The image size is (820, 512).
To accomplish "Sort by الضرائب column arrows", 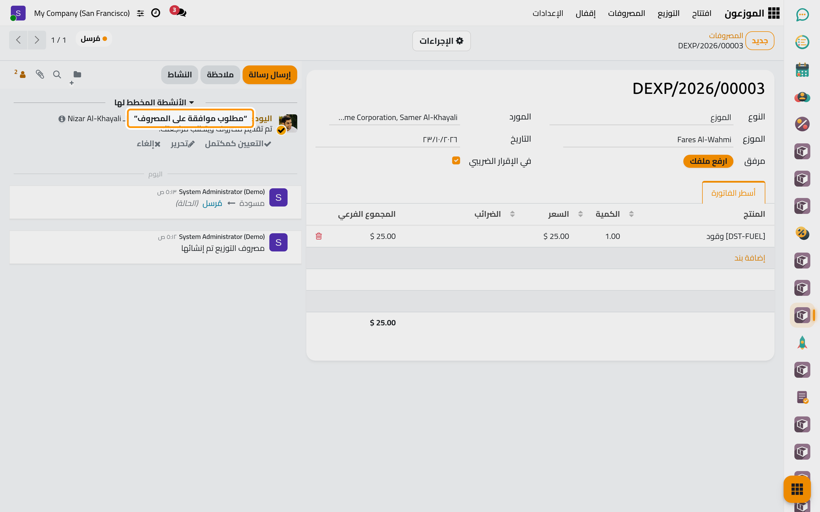I will point(512,214).
